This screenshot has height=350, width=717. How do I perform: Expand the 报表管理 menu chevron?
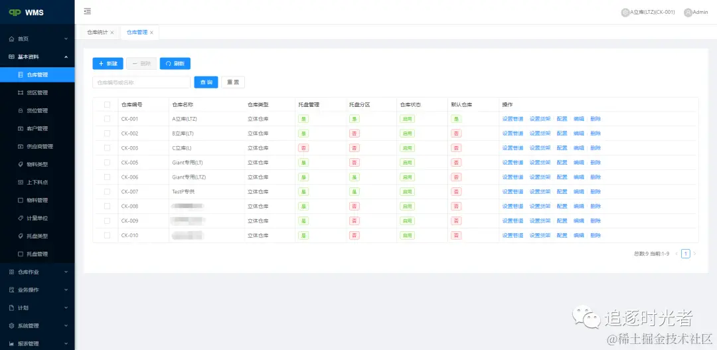coord(66,343)
